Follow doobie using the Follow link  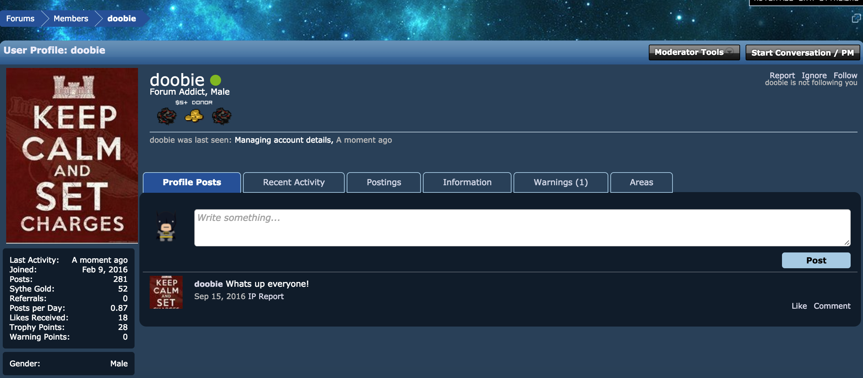pyautogui.click(x=845, y=75)
